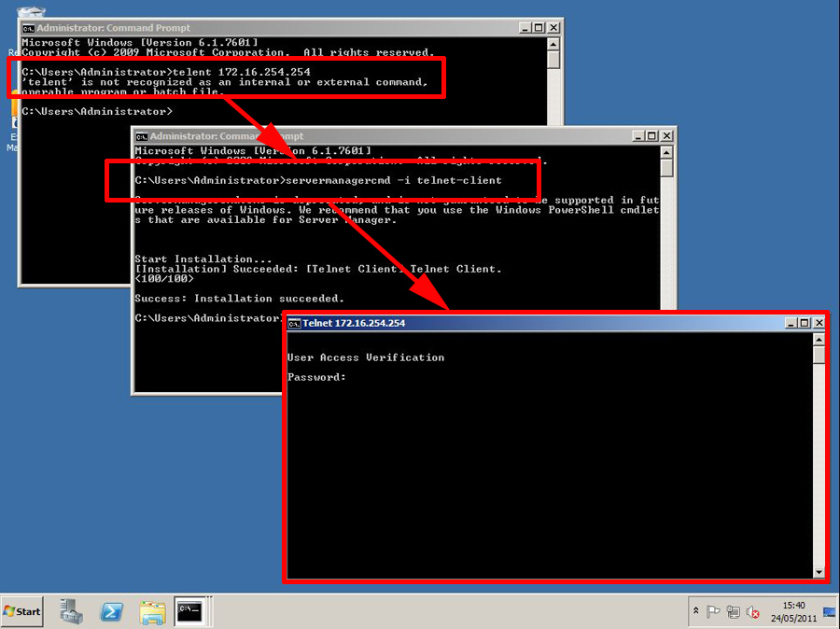Maximize the Telnet 172.16.254.254 window
The image size is (840, 629).
tap(805, 322)
